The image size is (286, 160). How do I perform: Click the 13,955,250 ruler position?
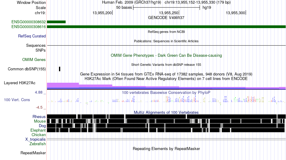pyautogui.click(x=169, y=13)
